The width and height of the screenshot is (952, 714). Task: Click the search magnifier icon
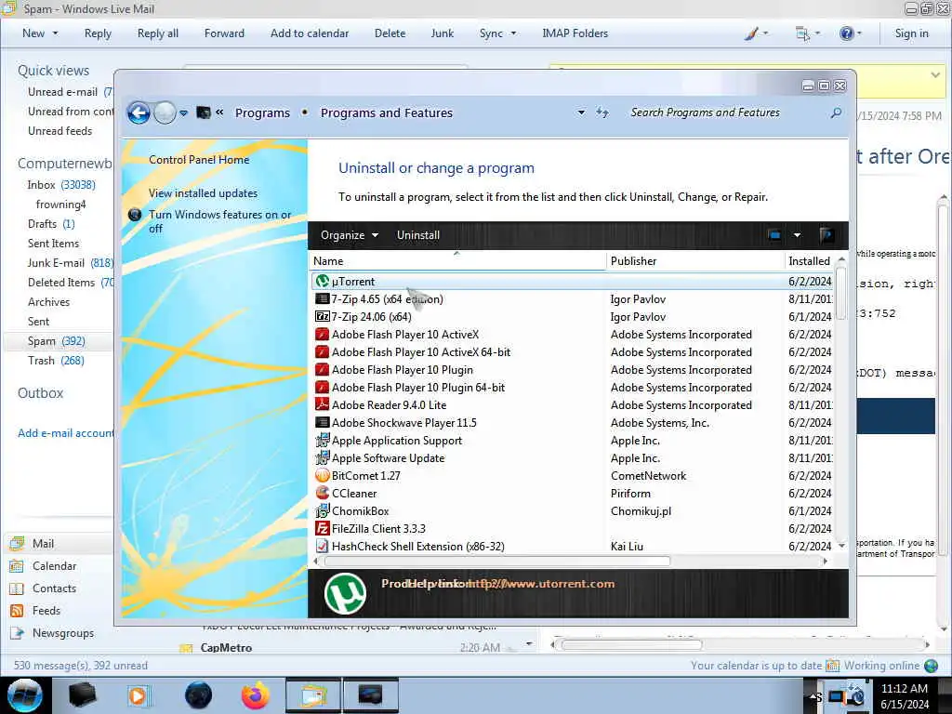[836, 112]
